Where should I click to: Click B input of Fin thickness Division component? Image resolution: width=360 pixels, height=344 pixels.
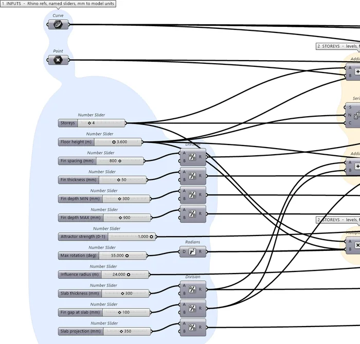[184, 179]
